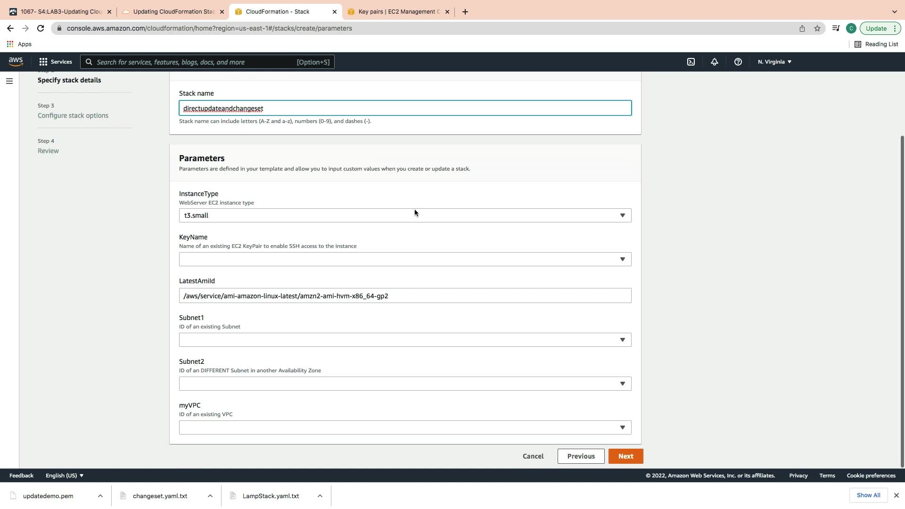This screenshot has width=905, height=509.
Task: Bookmark page with star icon
Action: (817, 28)
